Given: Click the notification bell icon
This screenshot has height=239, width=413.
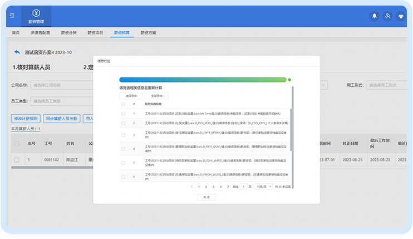Looking at the screenshot, I should coord(374,16).
